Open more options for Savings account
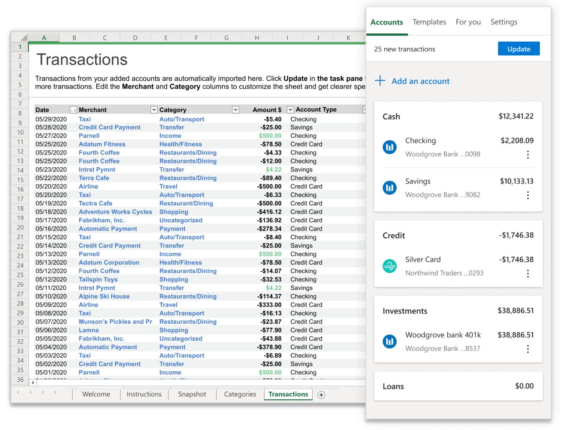The height and width of the screenshot is (430, 574). (528, 195)
